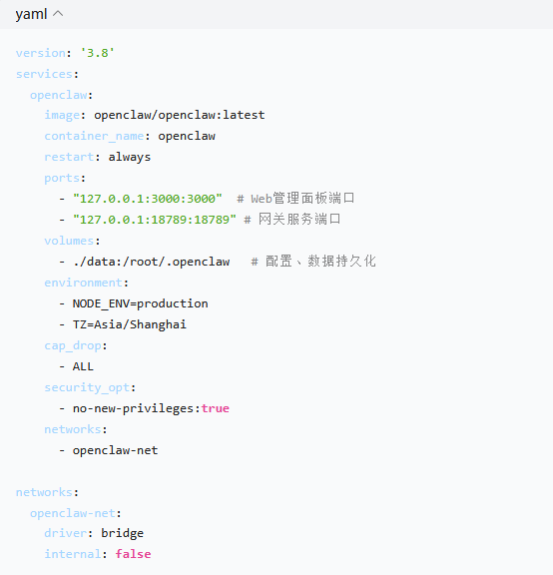Click the NODE_ENV=production line
The image size is (553, 575).
(140, 303)
